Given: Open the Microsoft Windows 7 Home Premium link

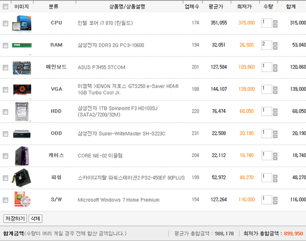Looking at the screenshot, I should 119,200.
